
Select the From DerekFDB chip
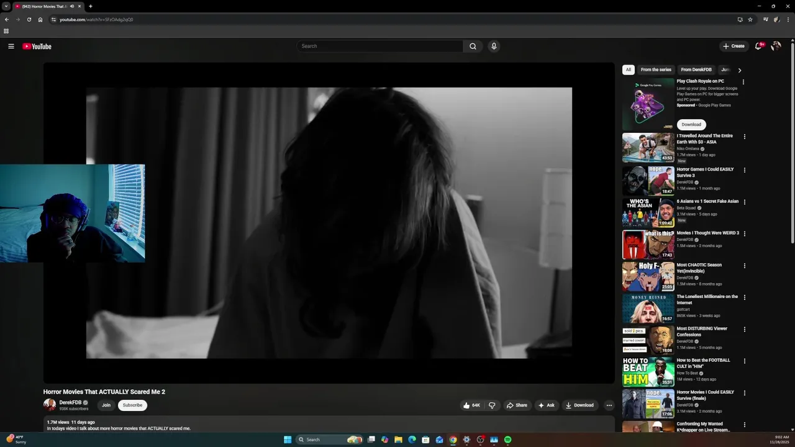pyautogui.click(x=696, y=70)
